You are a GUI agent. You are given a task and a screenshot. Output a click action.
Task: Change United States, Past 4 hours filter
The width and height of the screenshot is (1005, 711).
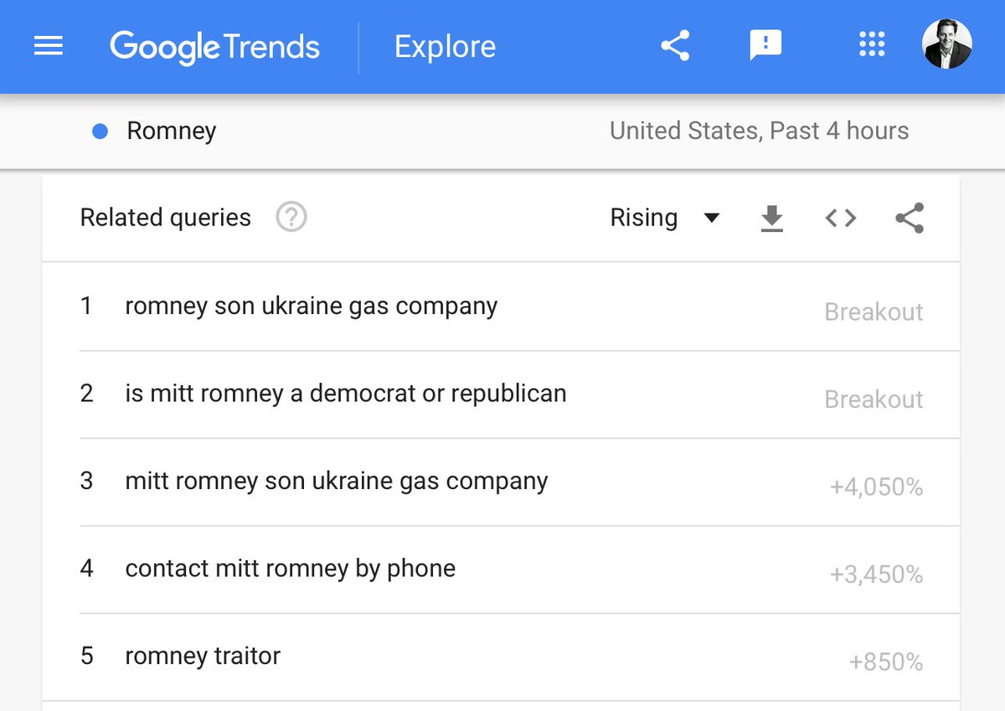(759, 131)
